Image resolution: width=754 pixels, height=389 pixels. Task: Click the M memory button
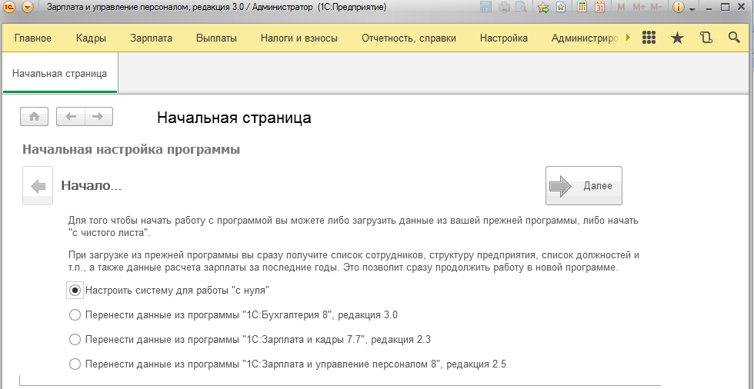point(621,7)
